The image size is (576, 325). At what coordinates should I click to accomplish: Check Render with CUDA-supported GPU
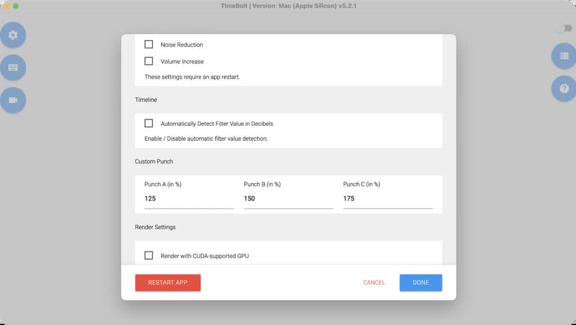[149, 255]
